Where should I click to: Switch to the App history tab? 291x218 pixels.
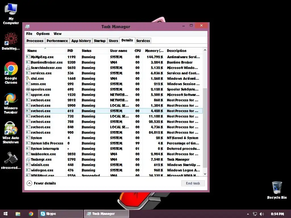click(81, 41)
